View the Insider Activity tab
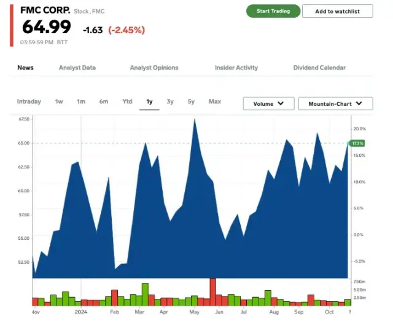This screenshot has width=393, height=329. click(x=236, y=68)
